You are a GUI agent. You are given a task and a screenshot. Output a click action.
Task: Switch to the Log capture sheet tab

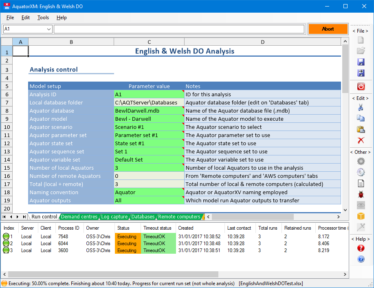[x=114, y=217]
